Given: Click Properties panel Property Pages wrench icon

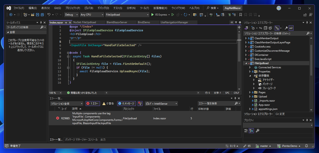Looking at the screenshot, I should (257, 131).
